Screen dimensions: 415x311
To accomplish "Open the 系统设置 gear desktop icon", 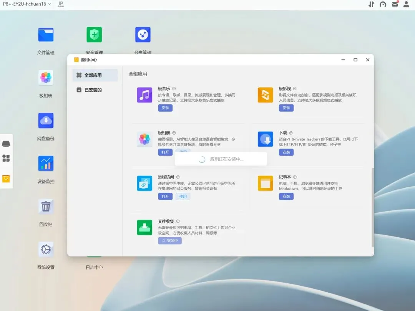I will pyautogui.click(x=46, y=250).
